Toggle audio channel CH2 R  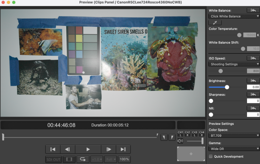click(x=187, y=134)
